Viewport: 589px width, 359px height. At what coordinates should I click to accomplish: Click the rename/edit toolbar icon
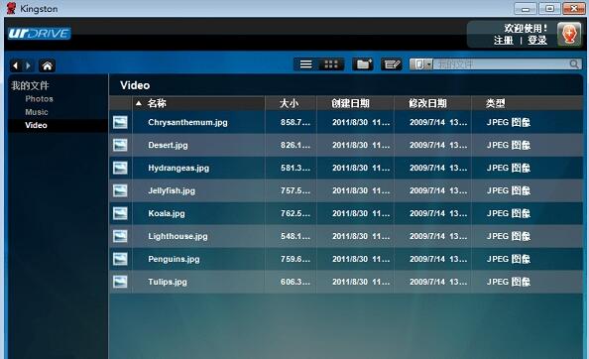pyautogui.click(x=392, y=64)
